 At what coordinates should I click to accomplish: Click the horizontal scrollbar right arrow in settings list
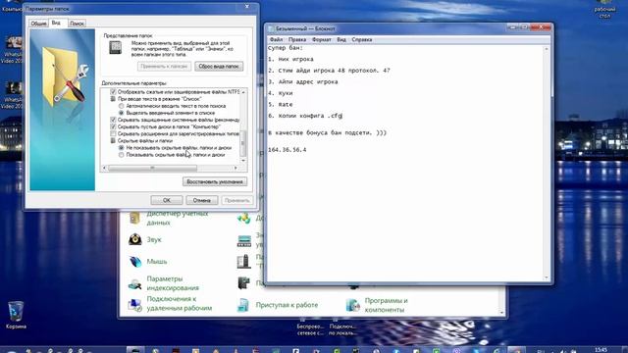tap(235, 168)
